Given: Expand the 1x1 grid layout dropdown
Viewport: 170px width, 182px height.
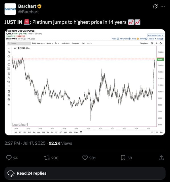Looking at the screenshot, I should (89, 43).
